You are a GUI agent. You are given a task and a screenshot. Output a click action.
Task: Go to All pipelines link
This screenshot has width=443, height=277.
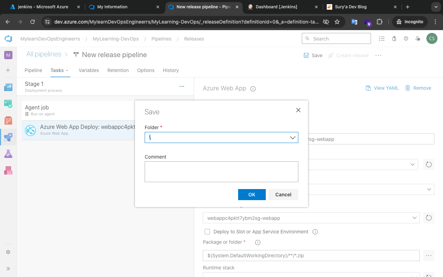44,54
